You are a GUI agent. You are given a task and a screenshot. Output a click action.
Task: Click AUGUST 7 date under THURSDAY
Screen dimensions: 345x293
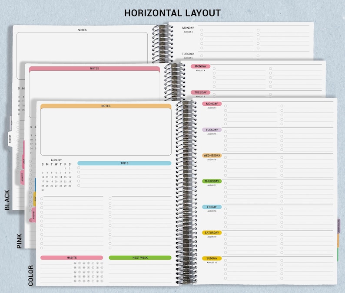click(212, 186)
